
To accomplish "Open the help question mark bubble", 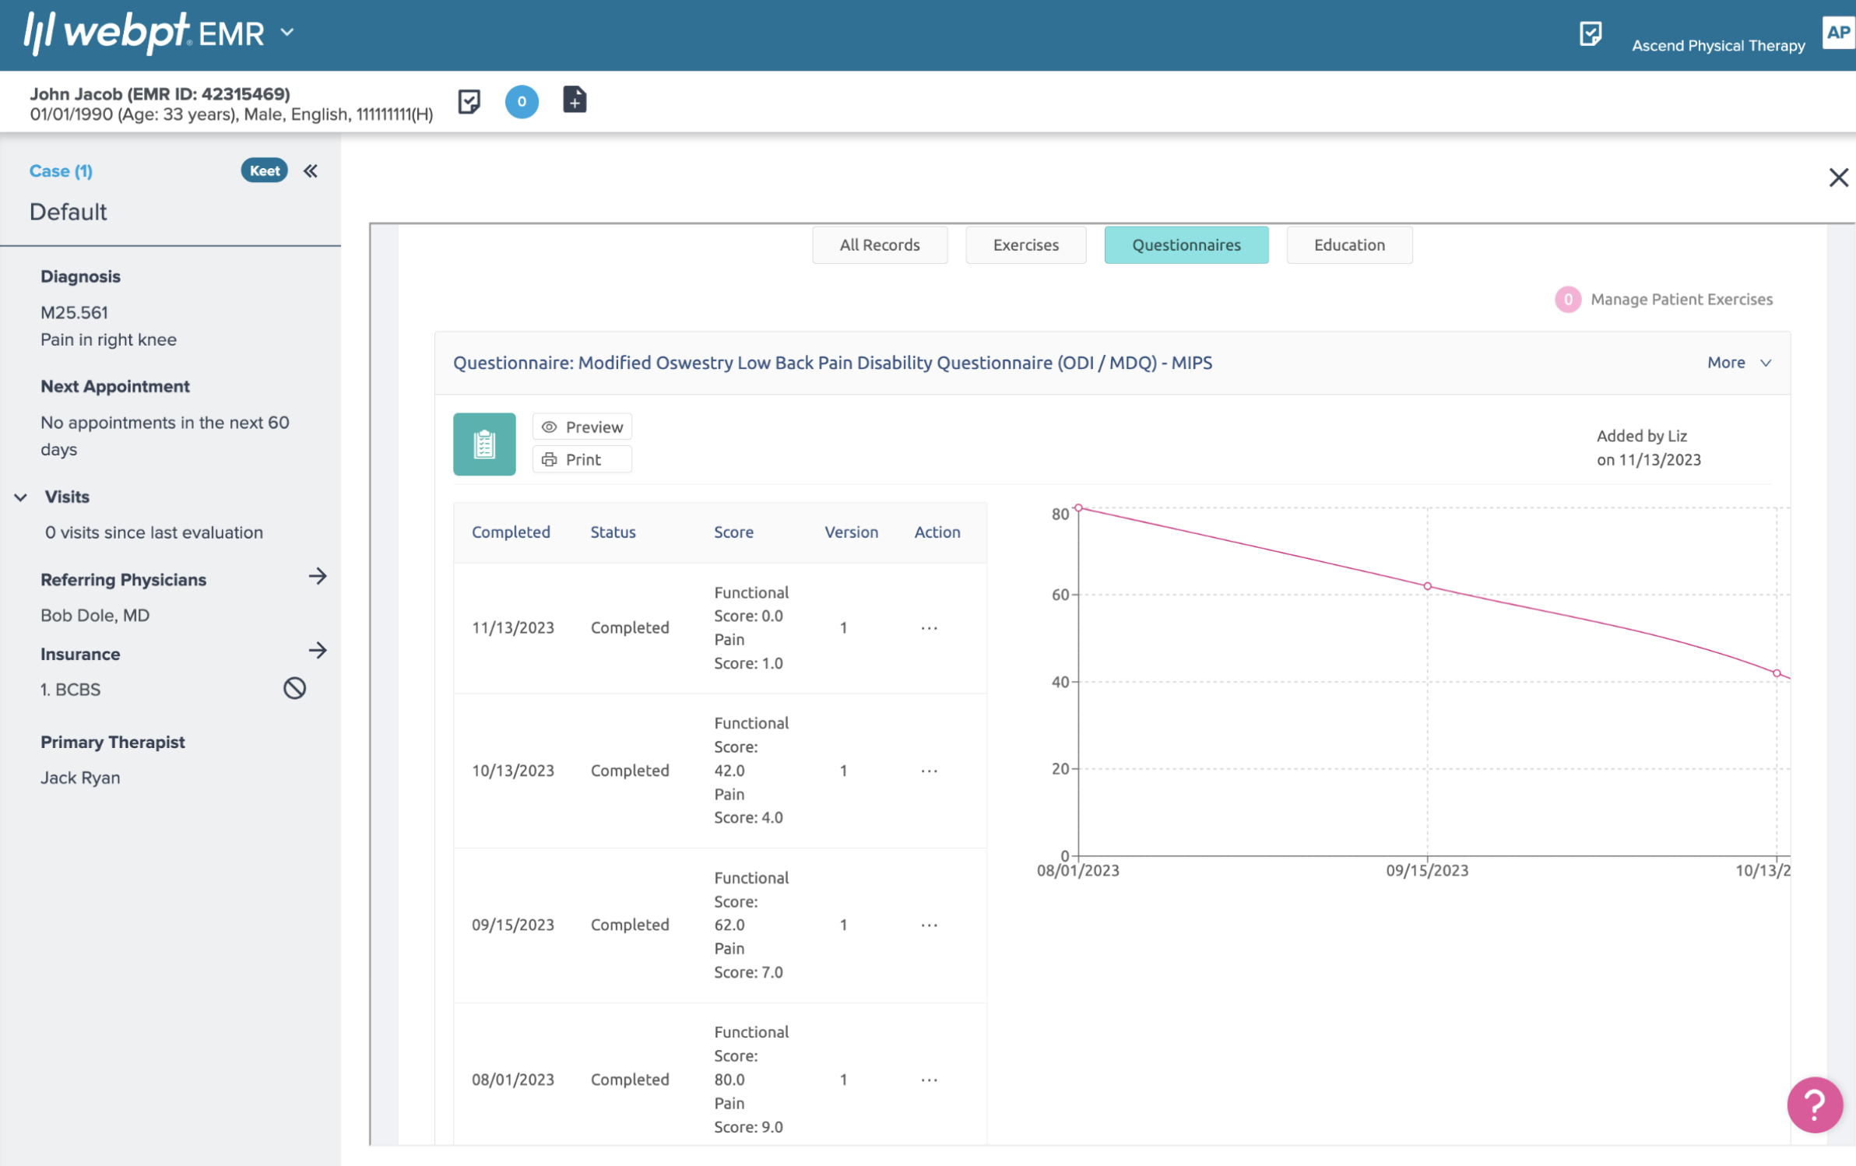I will pyautogui.click(x=1814, y=1105).
